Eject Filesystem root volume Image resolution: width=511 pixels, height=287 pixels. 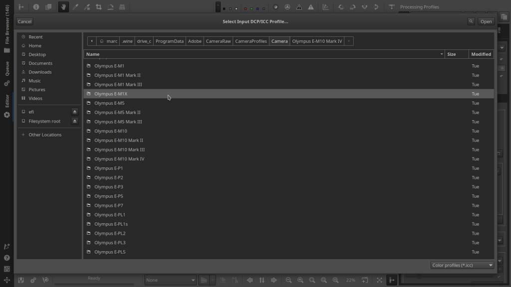[x=75, y=121]
